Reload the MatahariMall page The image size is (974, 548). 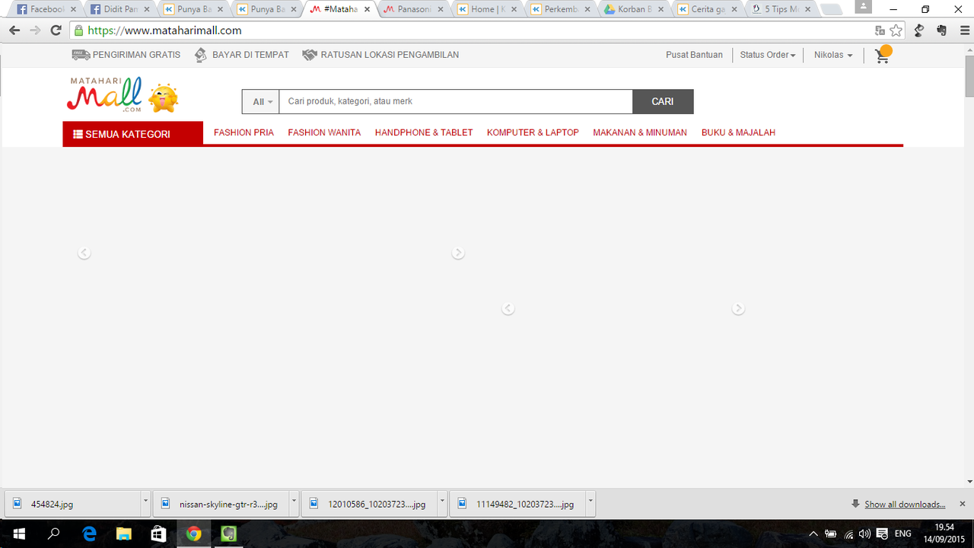[56, 30]
